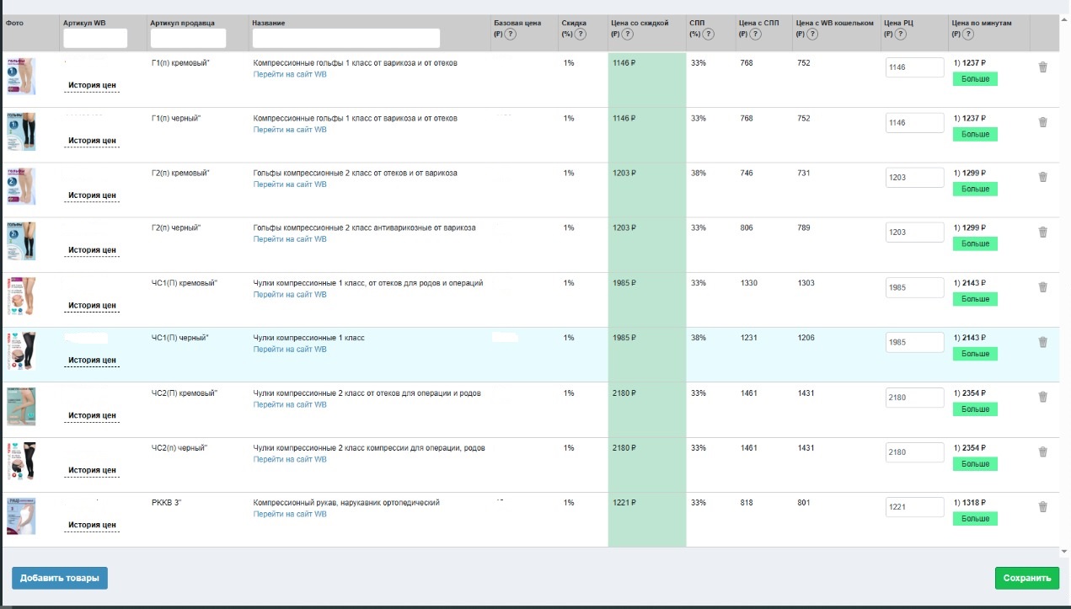This screenshot has width=1071, height=609.
Task: Click the Цена со скидкой column header
Action: click(640, 23)
